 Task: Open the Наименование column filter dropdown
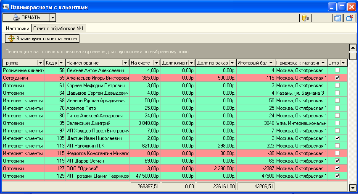[x=125, y=63]
